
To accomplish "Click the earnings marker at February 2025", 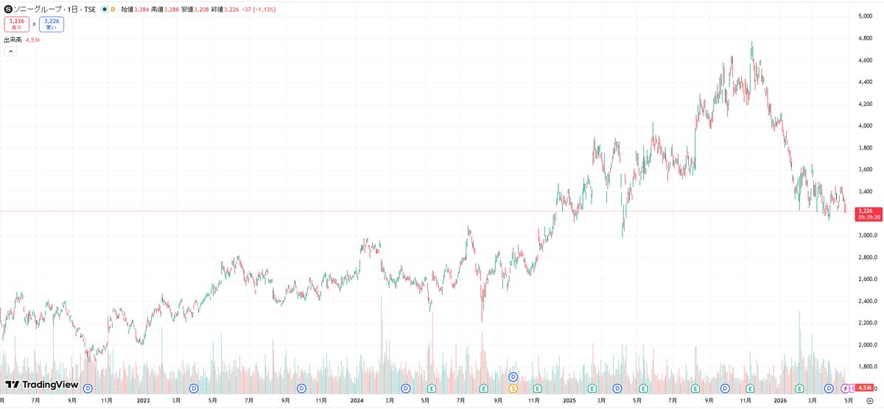I will click(x=591, y=388).
